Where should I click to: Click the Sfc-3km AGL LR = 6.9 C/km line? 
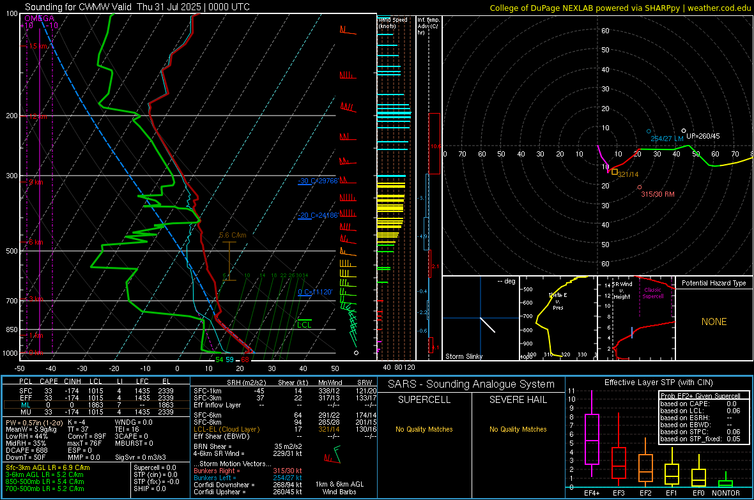coord(48,467)
